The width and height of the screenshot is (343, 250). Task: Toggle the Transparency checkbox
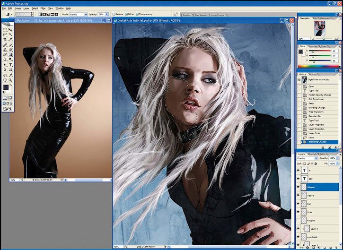click(x=137, y=14)
